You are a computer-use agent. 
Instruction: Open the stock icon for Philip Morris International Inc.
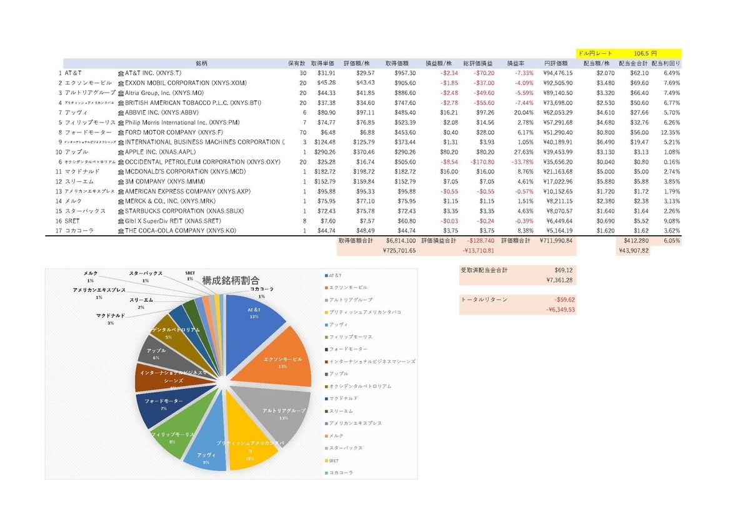coord(121,122)
